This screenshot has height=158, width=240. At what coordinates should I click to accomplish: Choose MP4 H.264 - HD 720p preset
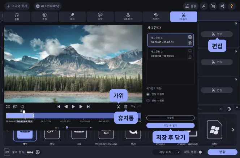pos(106,136)
